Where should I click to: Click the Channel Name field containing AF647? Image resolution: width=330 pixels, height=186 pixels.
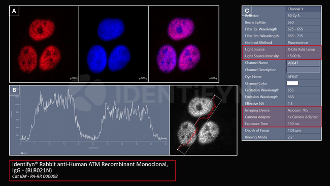303,63
